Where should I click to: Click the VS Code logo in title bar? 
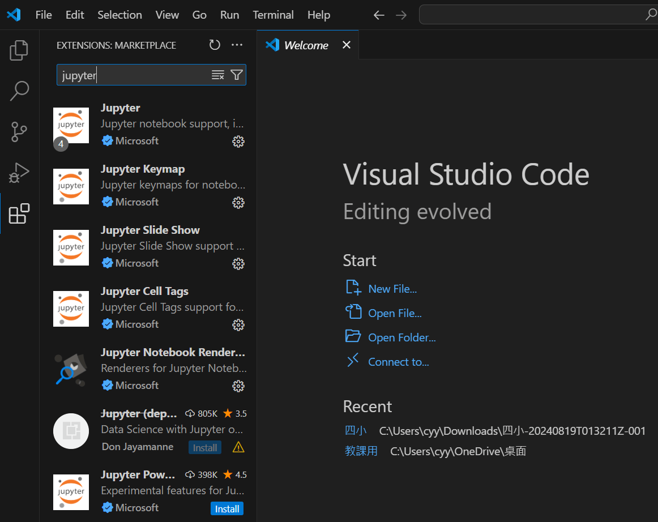point(14,15)
